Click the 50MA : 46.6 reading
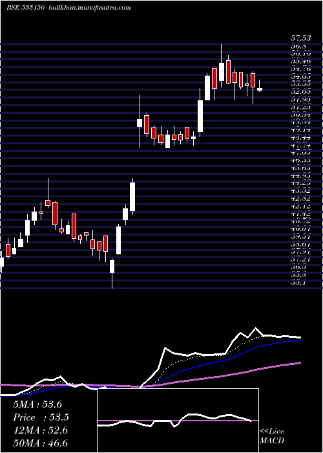 [x=40, y=443]
